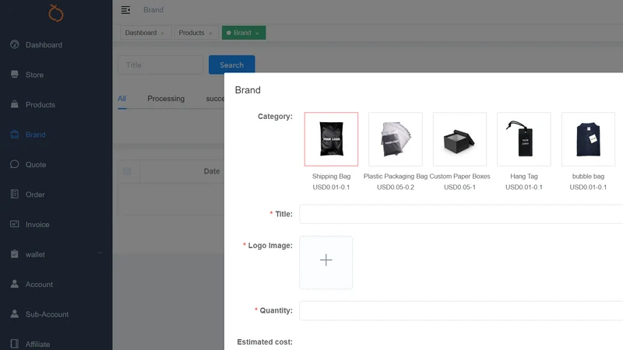Switch to the green Brand page tab
The image size is (623, 350).
coord(244,33)
